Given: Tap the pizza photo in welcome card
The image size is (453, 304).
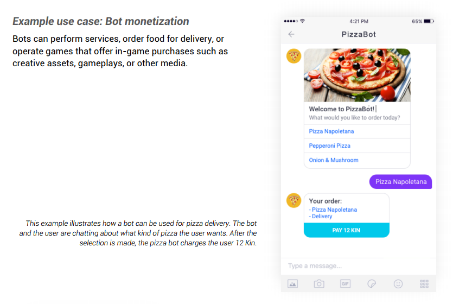Looking at the screenshot, I should click(x=357, y=75).
